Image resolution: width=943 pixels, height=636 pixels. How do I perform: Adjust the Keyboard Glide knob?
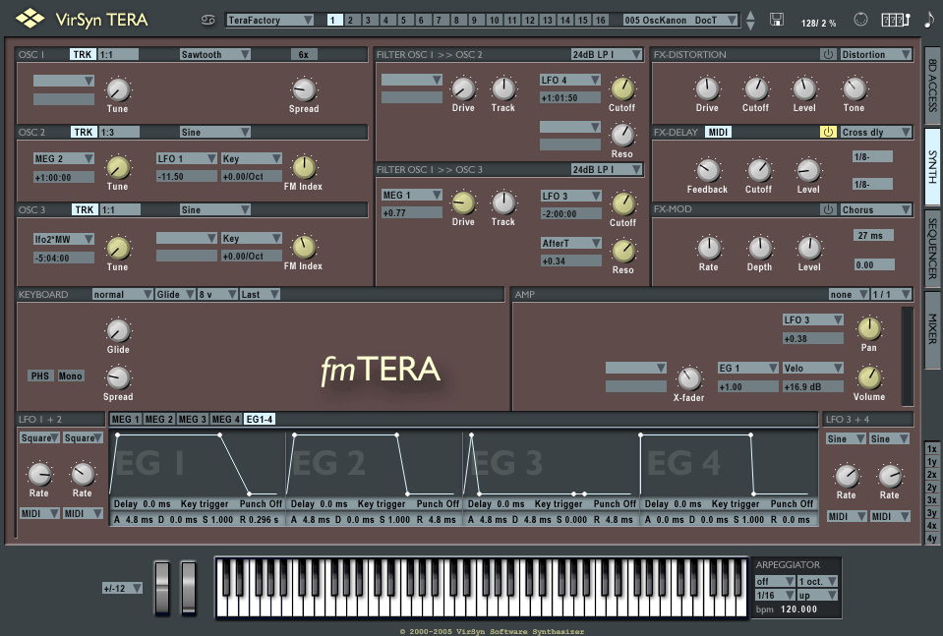(x=118, y=330)
